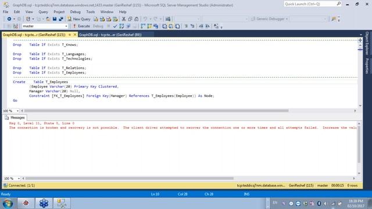Click the Open File icon
372x209 pixels.
coord(48,19)
